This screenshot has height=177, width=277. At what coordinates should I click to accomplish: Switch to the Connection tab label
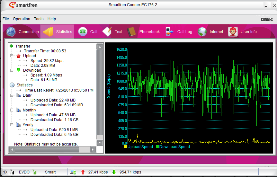pyautogui.click(x=29, y=32)
